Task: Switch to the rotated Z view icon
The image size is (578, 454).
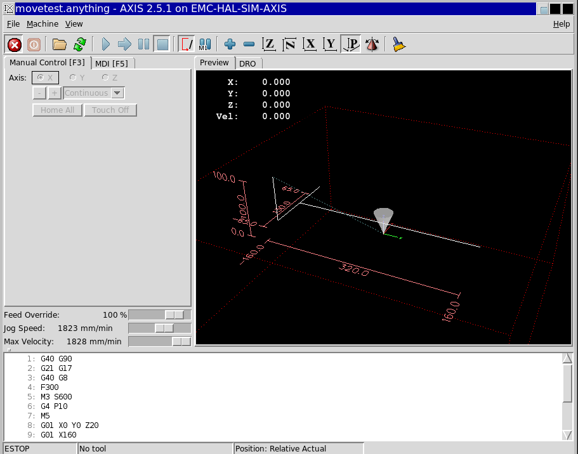Action: click(x=289, y=44)
